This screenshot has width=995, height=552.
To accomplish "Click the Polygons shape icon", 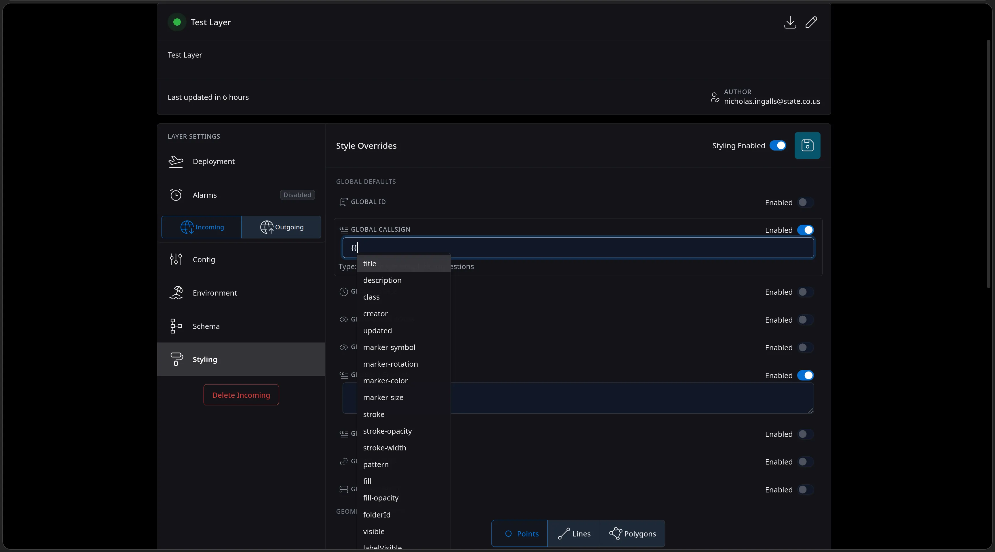I will pos(615,534).
